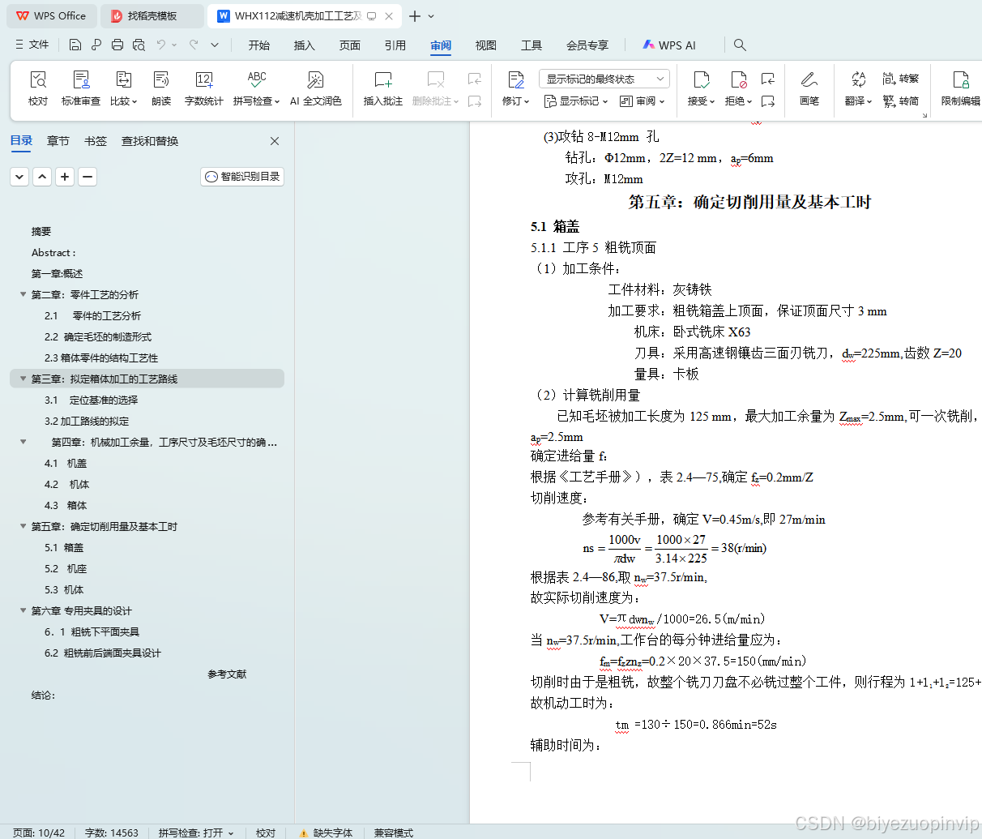Close the navigation pane
The image size is (982, 839).
coord(275,141)
